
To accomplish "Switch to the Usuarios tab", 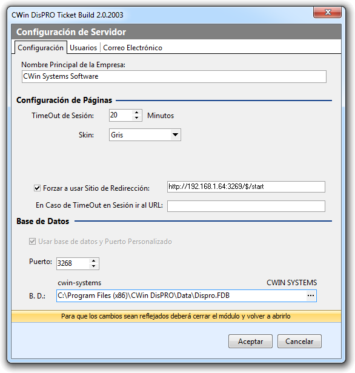I will click(83, 48).
